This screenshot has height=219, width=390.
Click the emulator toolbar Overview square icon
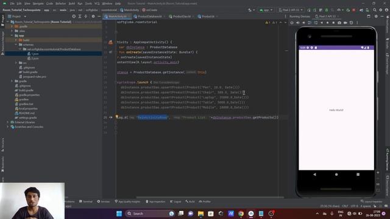(333, 23)
